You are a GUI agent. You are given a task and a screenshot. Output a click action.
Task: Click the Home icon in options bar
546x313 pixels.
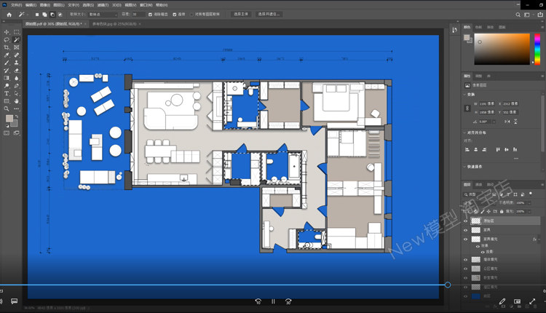tap(9, 14)
